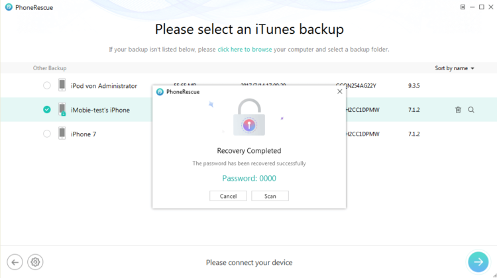The height and width of the screenshot is (278, 497).
Task: Select the iPod von Administrator radio button
Action: pos(47,85)
